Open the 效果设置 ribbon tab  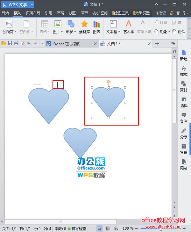(x=141, y=13)
